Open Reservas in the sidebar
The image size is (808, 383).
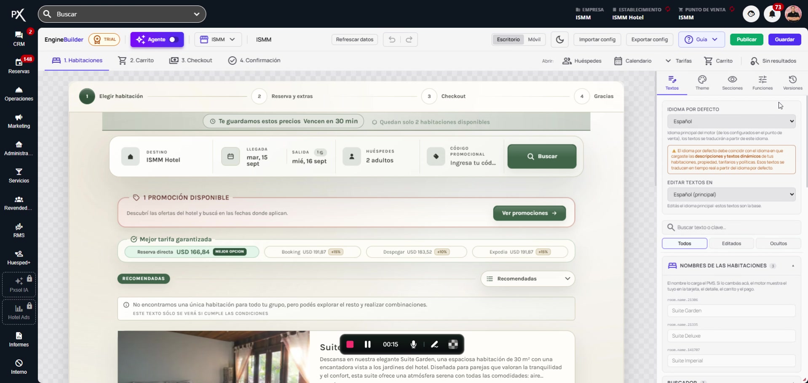coord(19,66)
